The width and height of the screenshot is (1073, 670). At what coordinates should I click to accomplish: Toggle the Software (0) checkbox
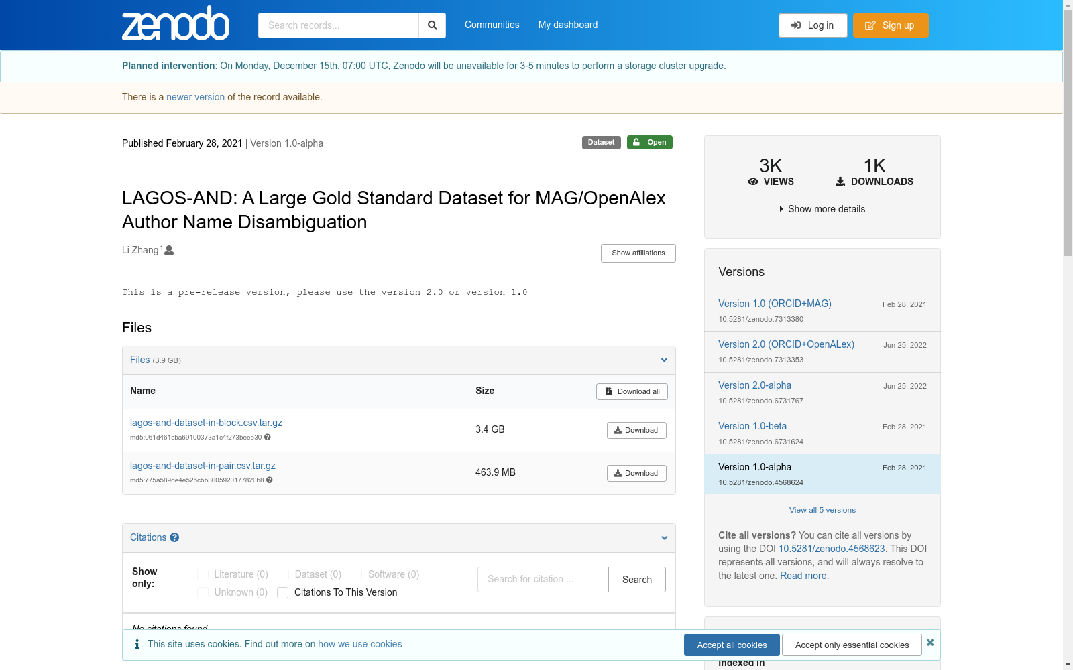tap(357, 575)
